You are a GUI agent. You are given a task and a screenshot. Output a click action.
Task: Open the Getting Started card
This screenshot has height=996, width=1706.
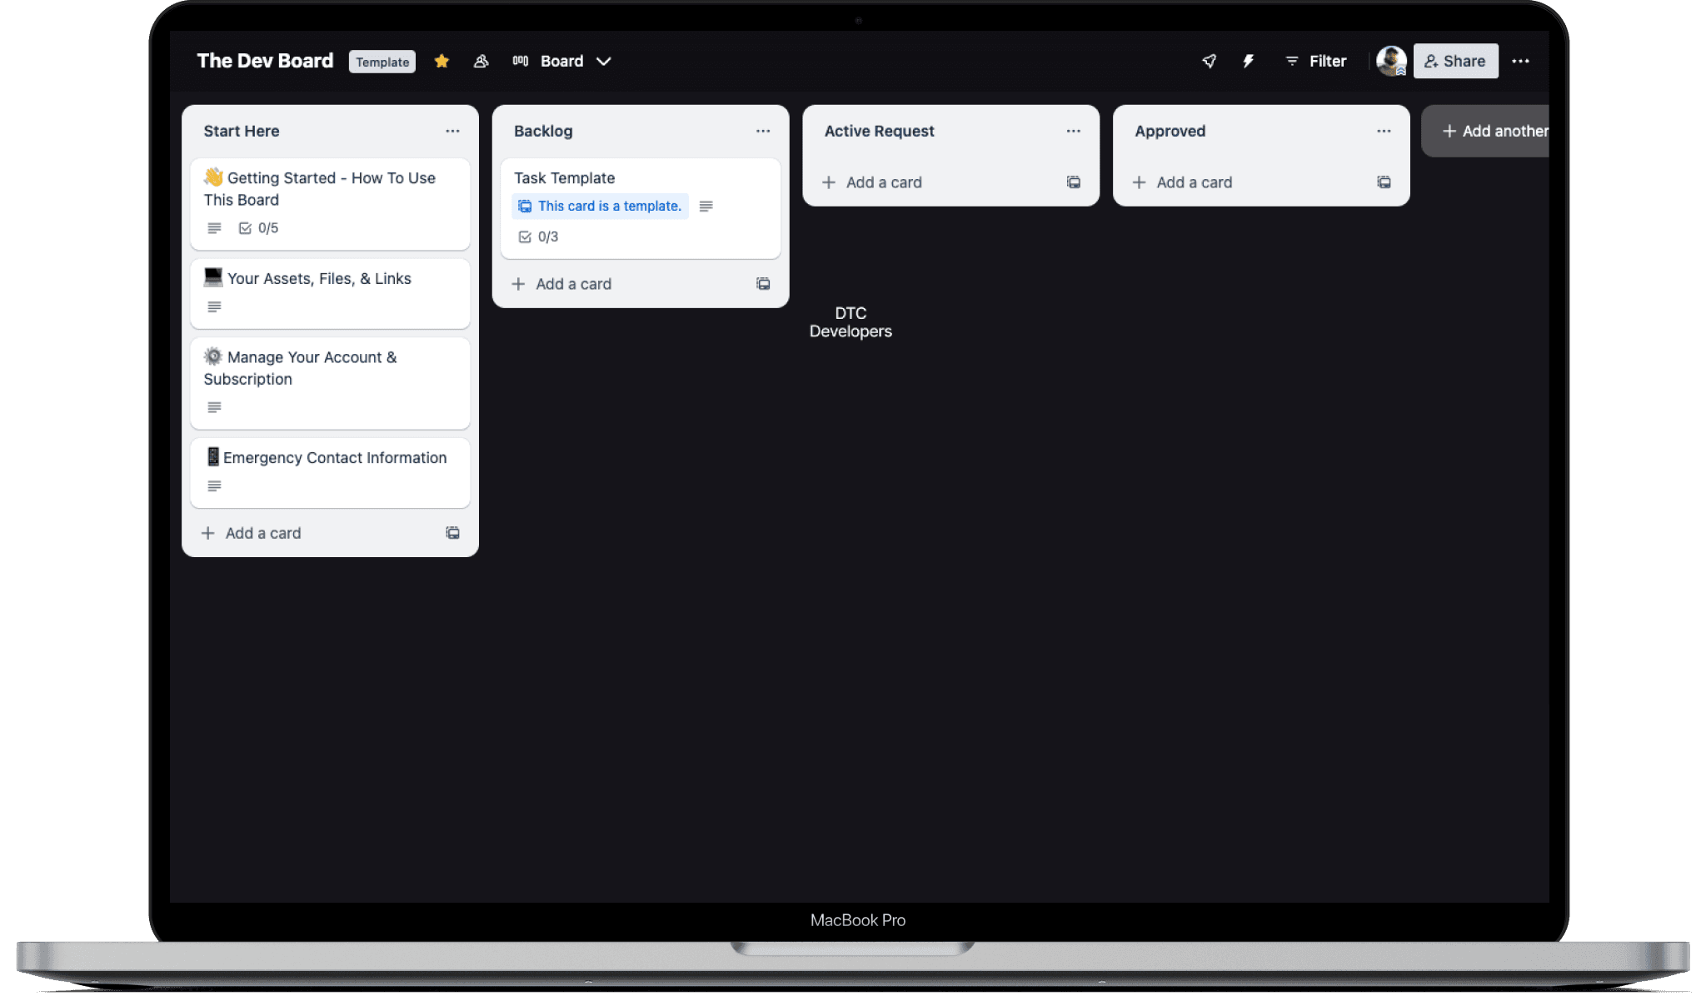[330, 204]
